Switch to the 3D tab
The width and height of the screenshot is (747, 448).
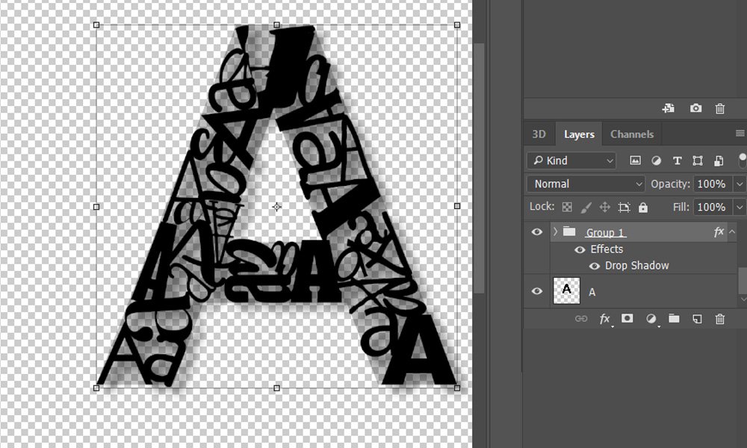point(539,134)
